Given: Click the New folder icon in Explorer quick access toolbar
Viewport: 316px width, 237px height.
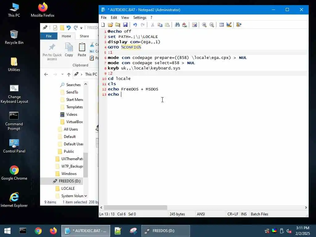Looking at the screenshot, I should coord(62,27).
